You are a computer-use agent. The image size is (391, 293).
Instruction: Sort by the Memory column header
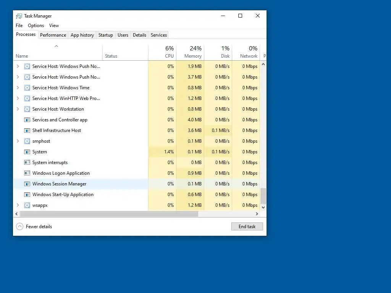tap(190, 52)
